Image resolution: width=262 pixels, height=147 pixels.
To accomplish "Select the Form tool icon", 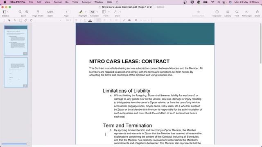I will [x=104, y=12].
